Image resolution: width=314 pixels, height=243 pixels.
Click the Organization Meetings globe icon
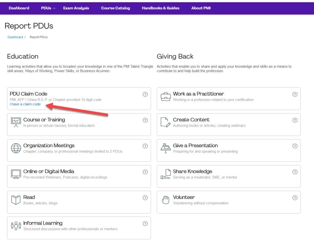click(x=16, y=148)
